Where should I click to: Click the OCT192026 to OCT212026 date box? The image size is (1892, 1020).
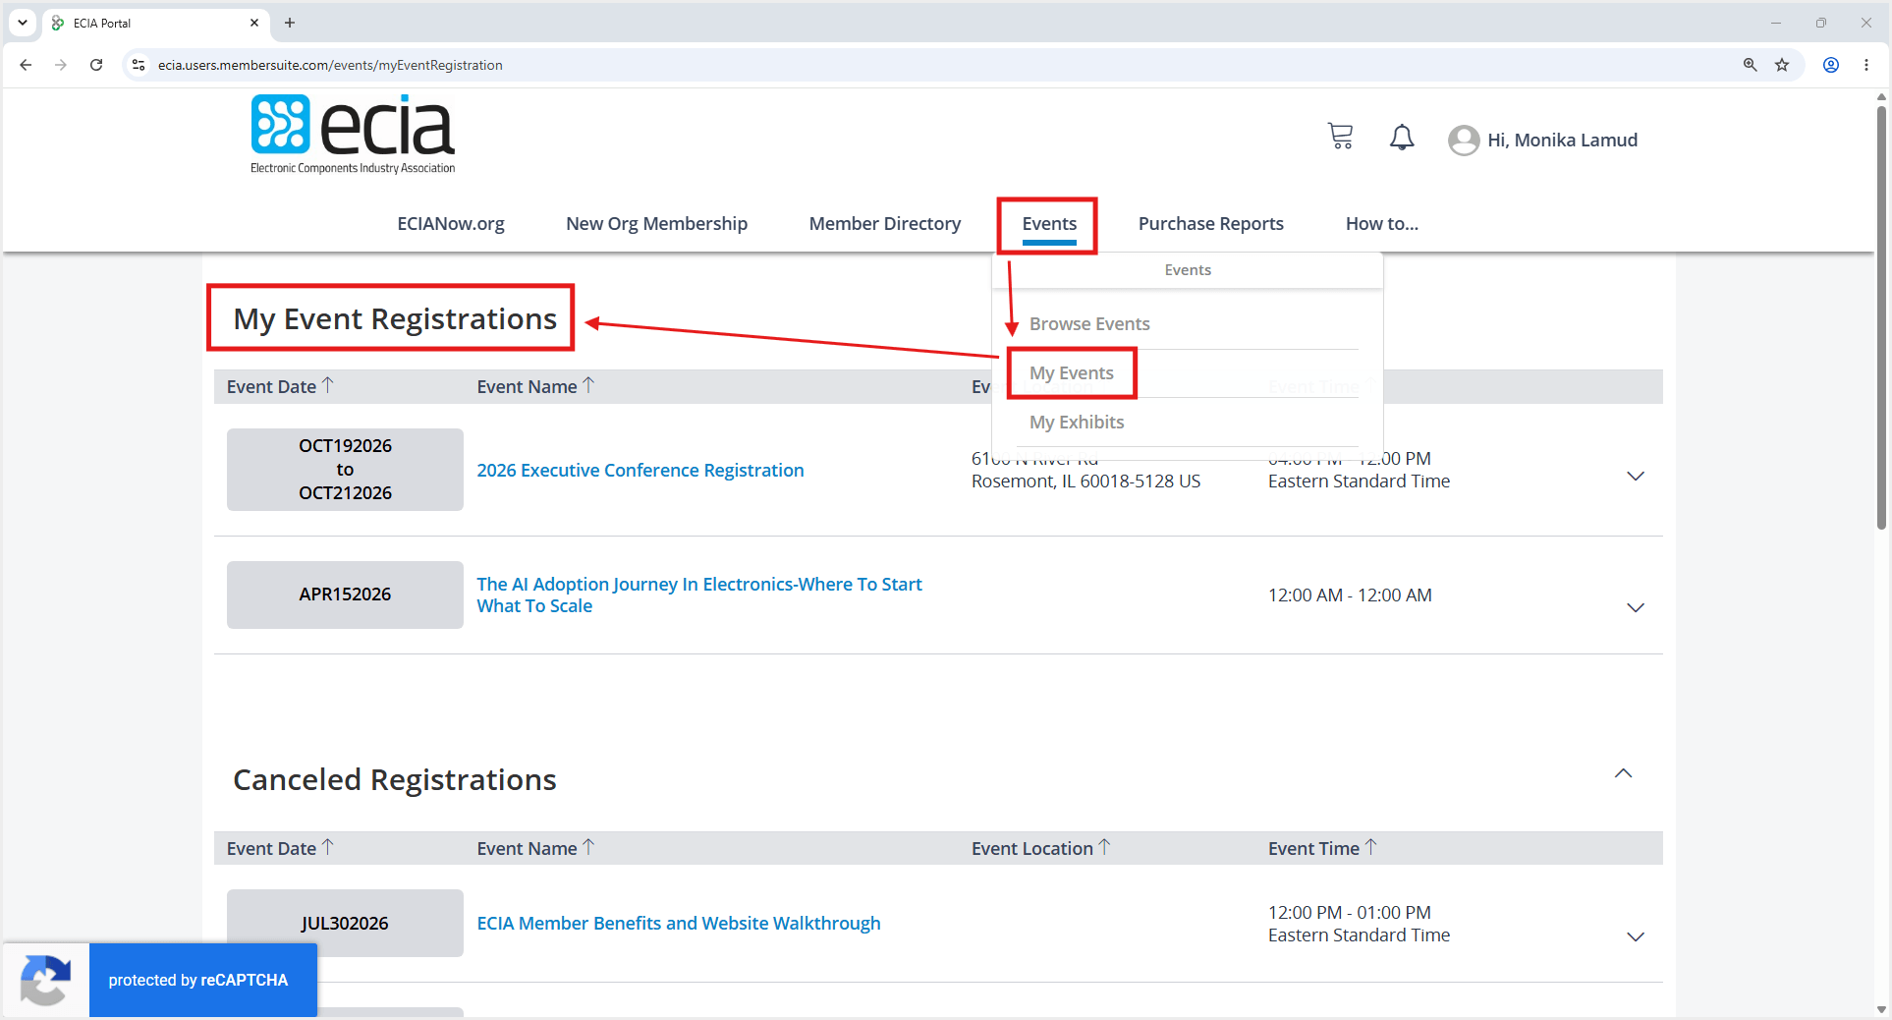[345, 470]
